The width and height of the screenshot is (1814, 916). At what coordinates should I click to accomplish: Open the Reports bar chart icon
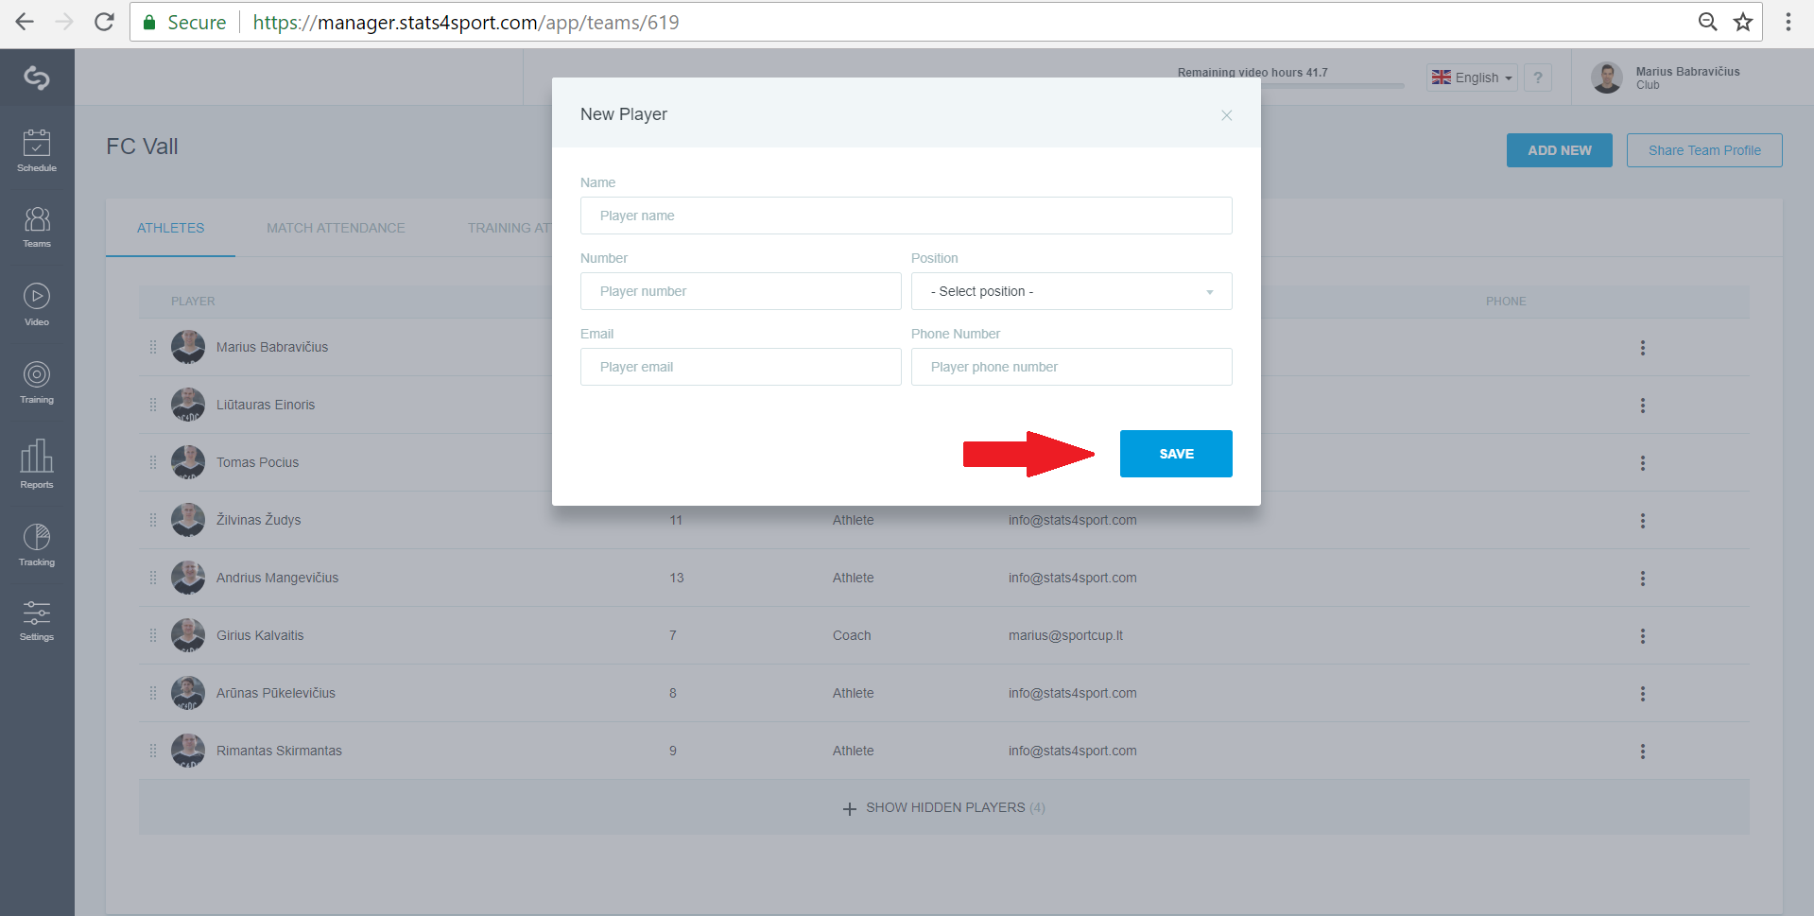pyautogui.click(x=37, y=456)
